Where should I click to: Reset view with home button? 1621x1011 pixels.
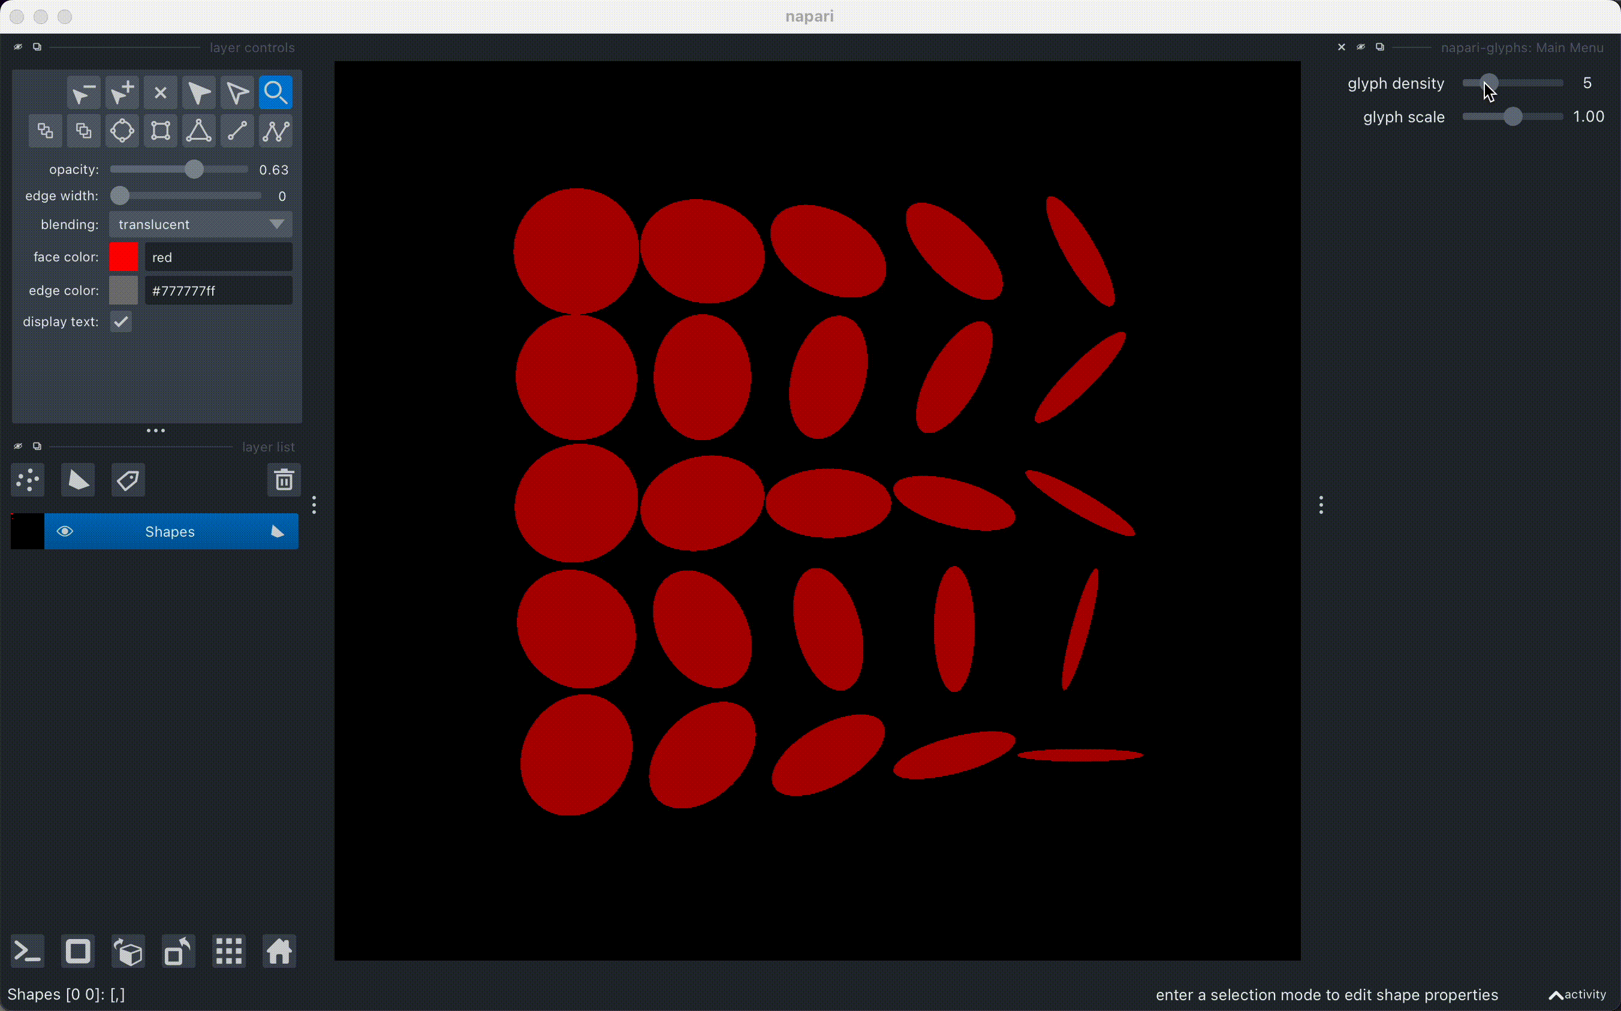(x=279, y=952)
